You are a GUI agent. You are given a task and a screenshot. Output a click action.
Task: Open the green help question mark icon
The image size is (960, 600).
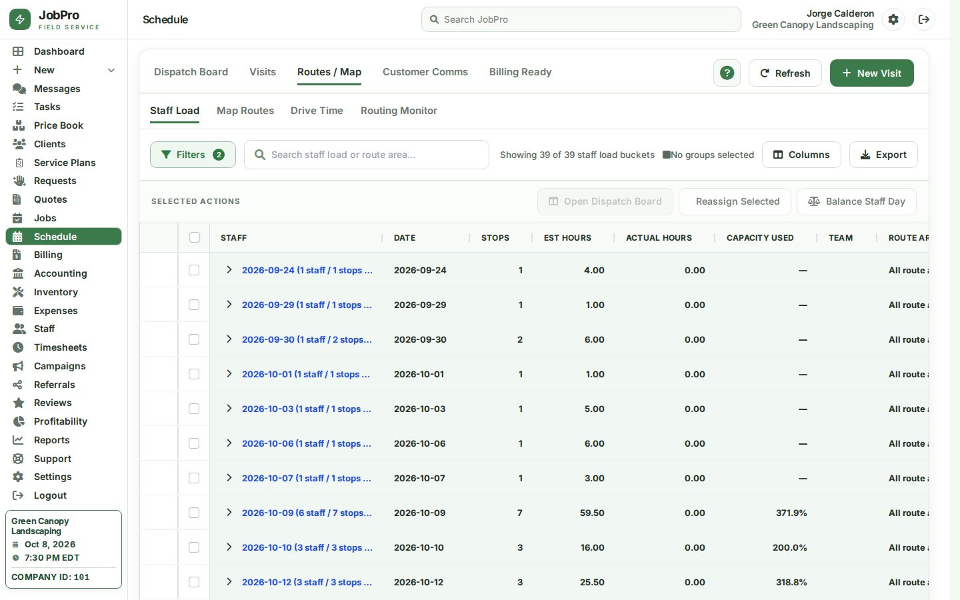[727, 73]
